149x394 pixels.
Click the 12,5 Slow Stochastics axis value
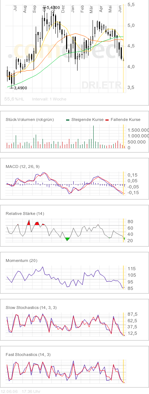coord(132,333)
